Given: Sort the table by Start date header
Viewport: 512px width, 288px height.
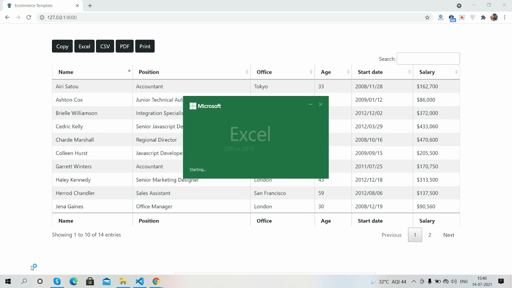Looking at the screenshot, I should (x=382, y=72).
